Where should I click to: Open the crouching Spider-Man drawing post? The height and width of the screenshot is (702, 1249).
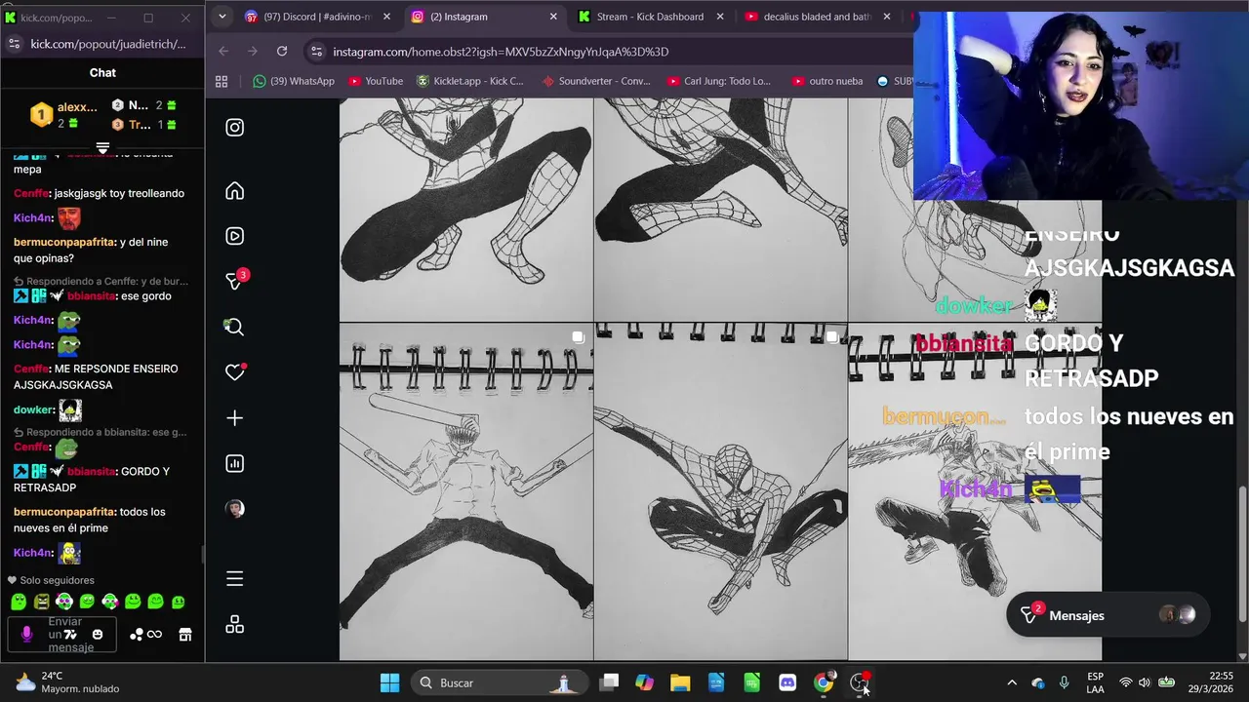(x=720, y=492)
